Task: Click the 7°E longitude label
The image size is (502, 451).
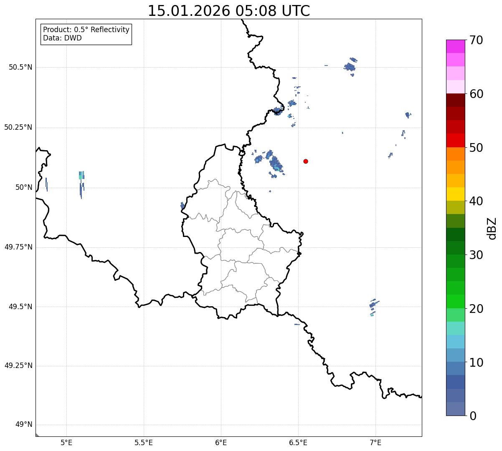Action: pos(375,443)
